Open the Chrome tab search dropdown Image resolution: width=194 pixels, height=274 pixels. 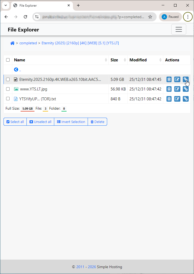[5, 5]
